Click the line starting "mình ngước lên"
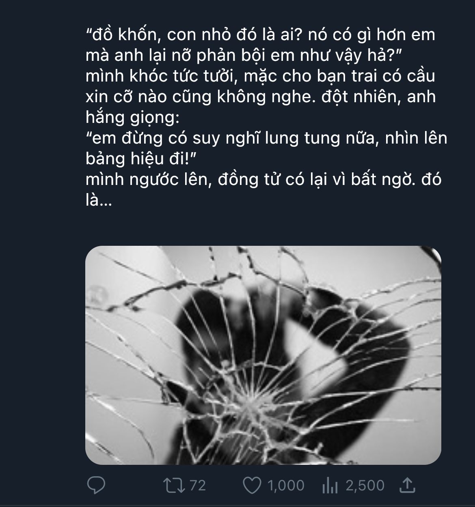 pyautogui.click(x=263, y=180)
